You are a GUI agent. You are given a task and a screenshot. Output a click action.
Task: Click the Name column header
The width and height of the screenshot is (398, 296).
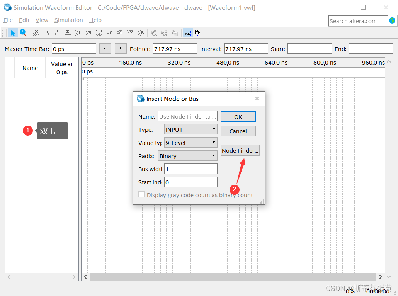click(30, 68)
